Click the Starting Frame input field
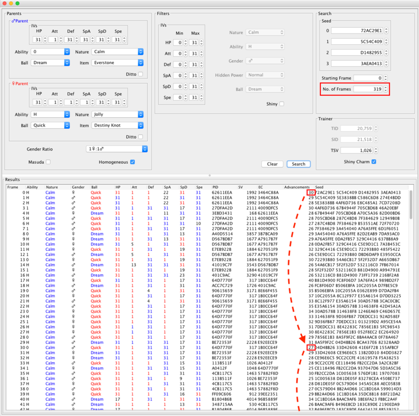The height and width of the screenshot is (416, 419). (x=368, y=78)
